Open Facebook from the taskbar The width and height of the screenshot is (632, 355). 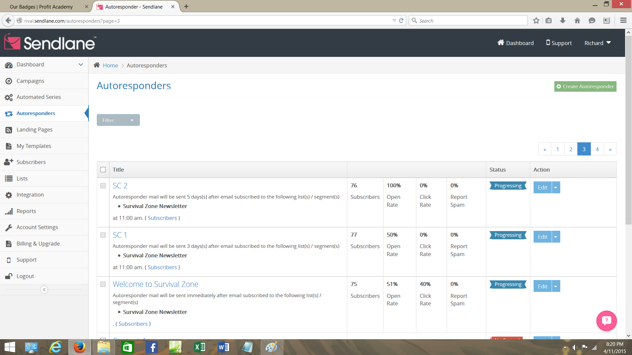[152, 347]
